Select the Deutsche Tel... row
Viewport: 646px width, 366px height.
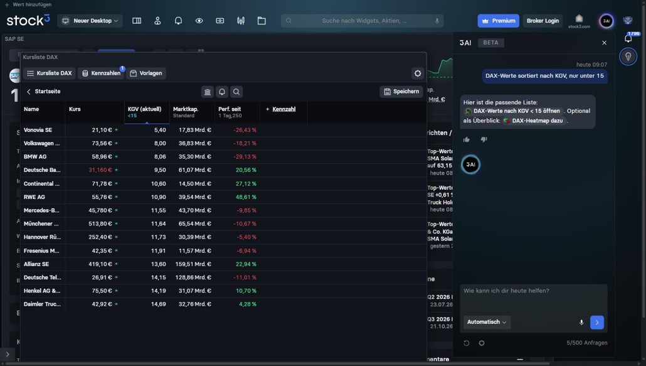[x=223, y=277]
